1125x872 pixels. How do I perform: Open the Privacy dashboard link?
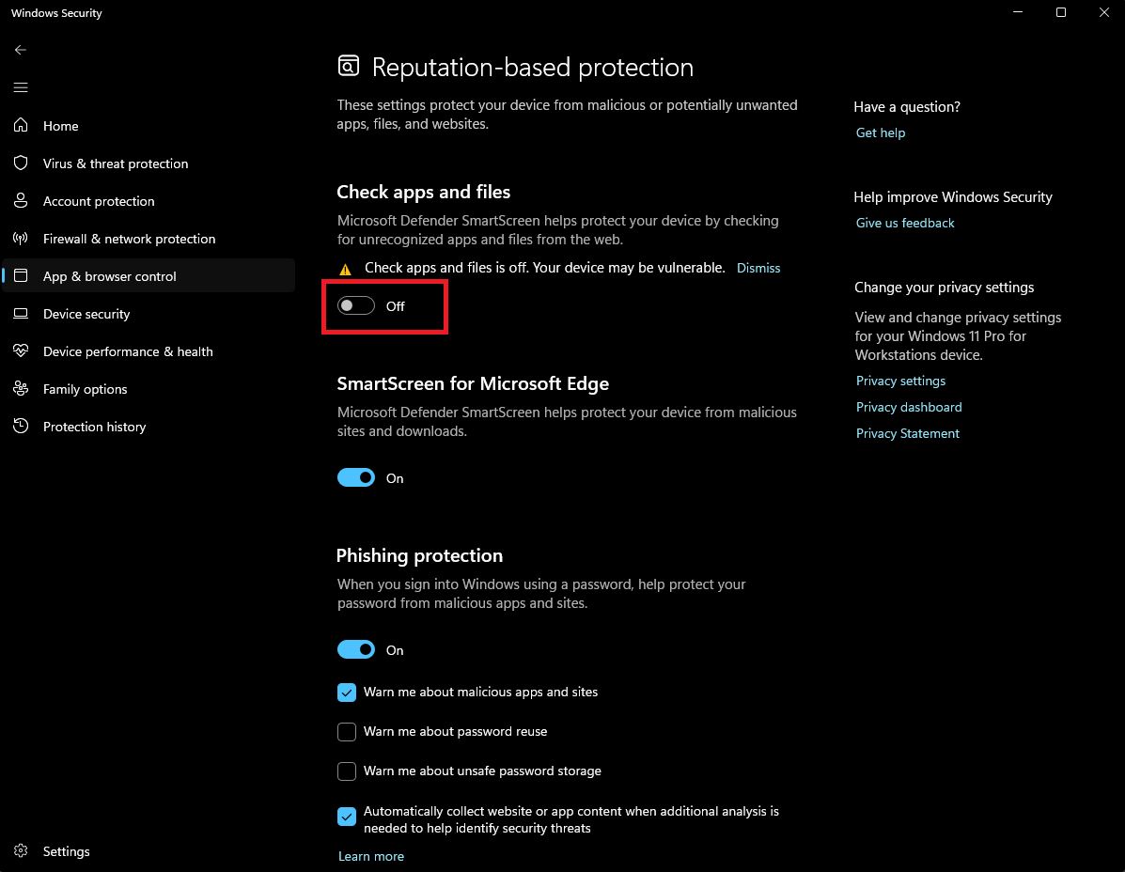[x=909, y=407]
